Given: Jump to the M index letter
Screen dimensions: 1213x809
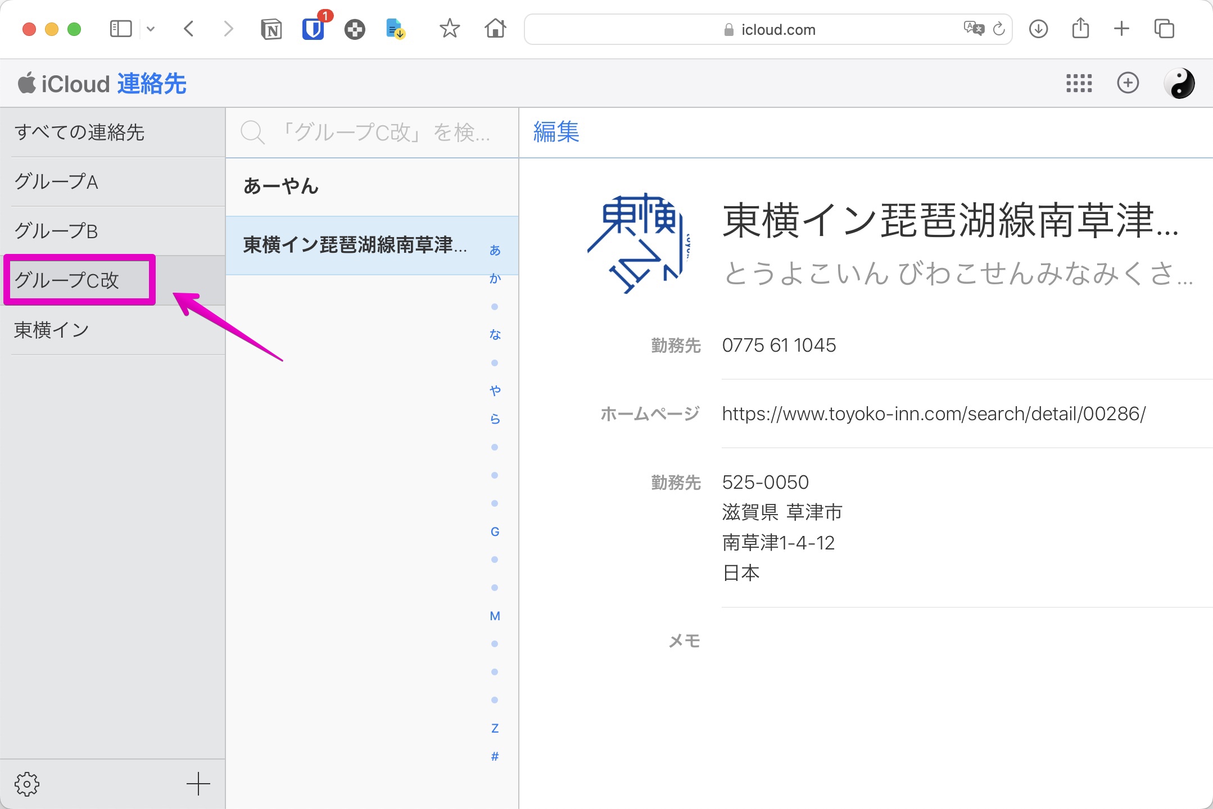Looking at the screenshot, I should 495,616.
